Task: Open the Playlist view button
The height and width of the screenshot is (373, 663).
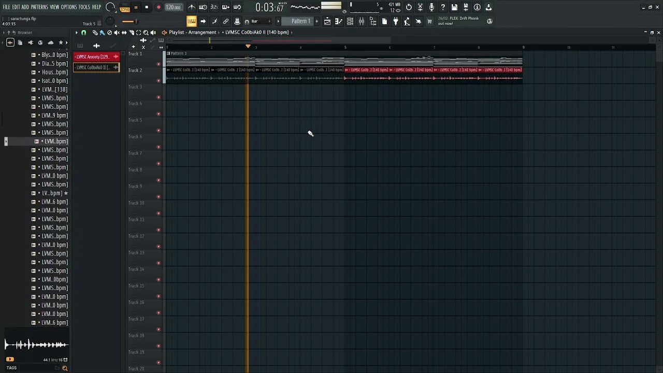Action: point(327,21)
